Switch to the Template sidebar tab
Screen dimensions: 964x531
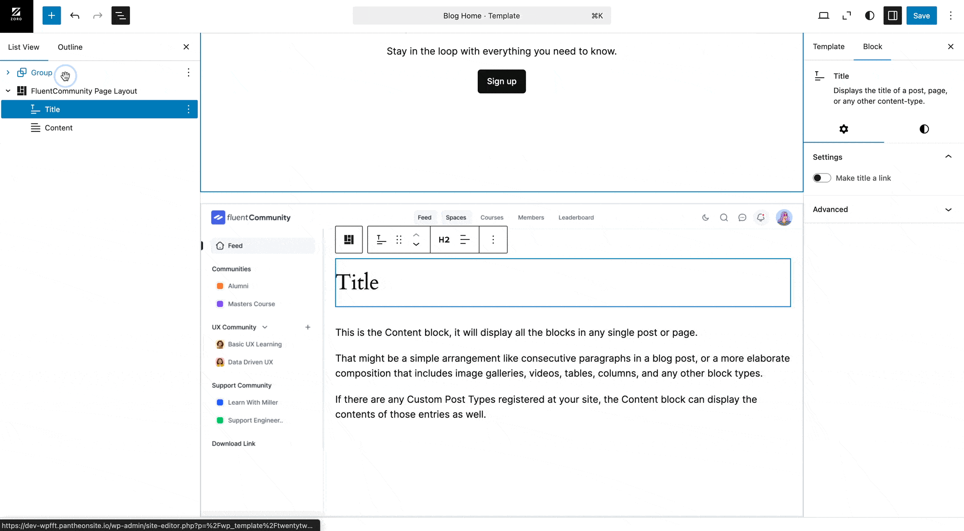coord(829,47)
